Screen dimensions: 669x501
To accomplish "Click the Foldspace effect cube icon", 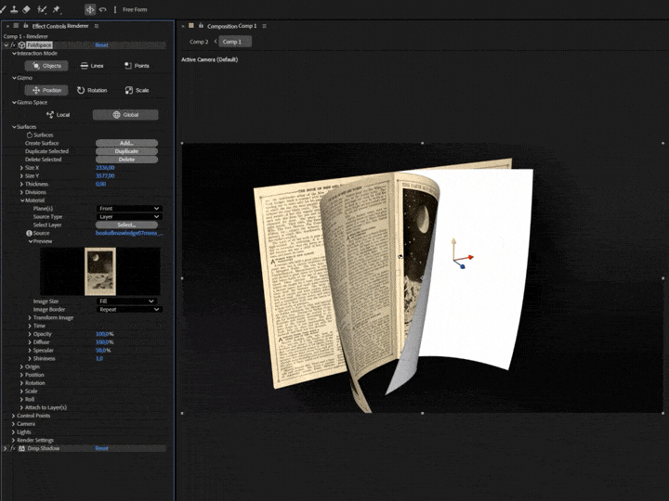I will pos(21,45).
